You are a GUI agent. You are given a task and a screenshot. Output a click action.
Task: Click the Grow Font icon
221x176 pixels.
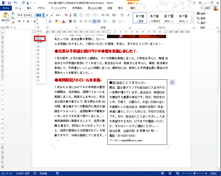point(47,15)
